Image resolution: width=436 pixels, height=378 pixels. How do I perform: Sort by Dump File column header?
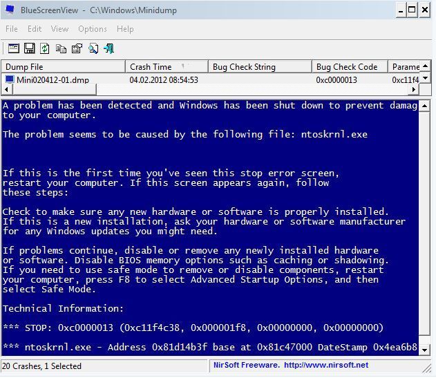pos(62,67)
